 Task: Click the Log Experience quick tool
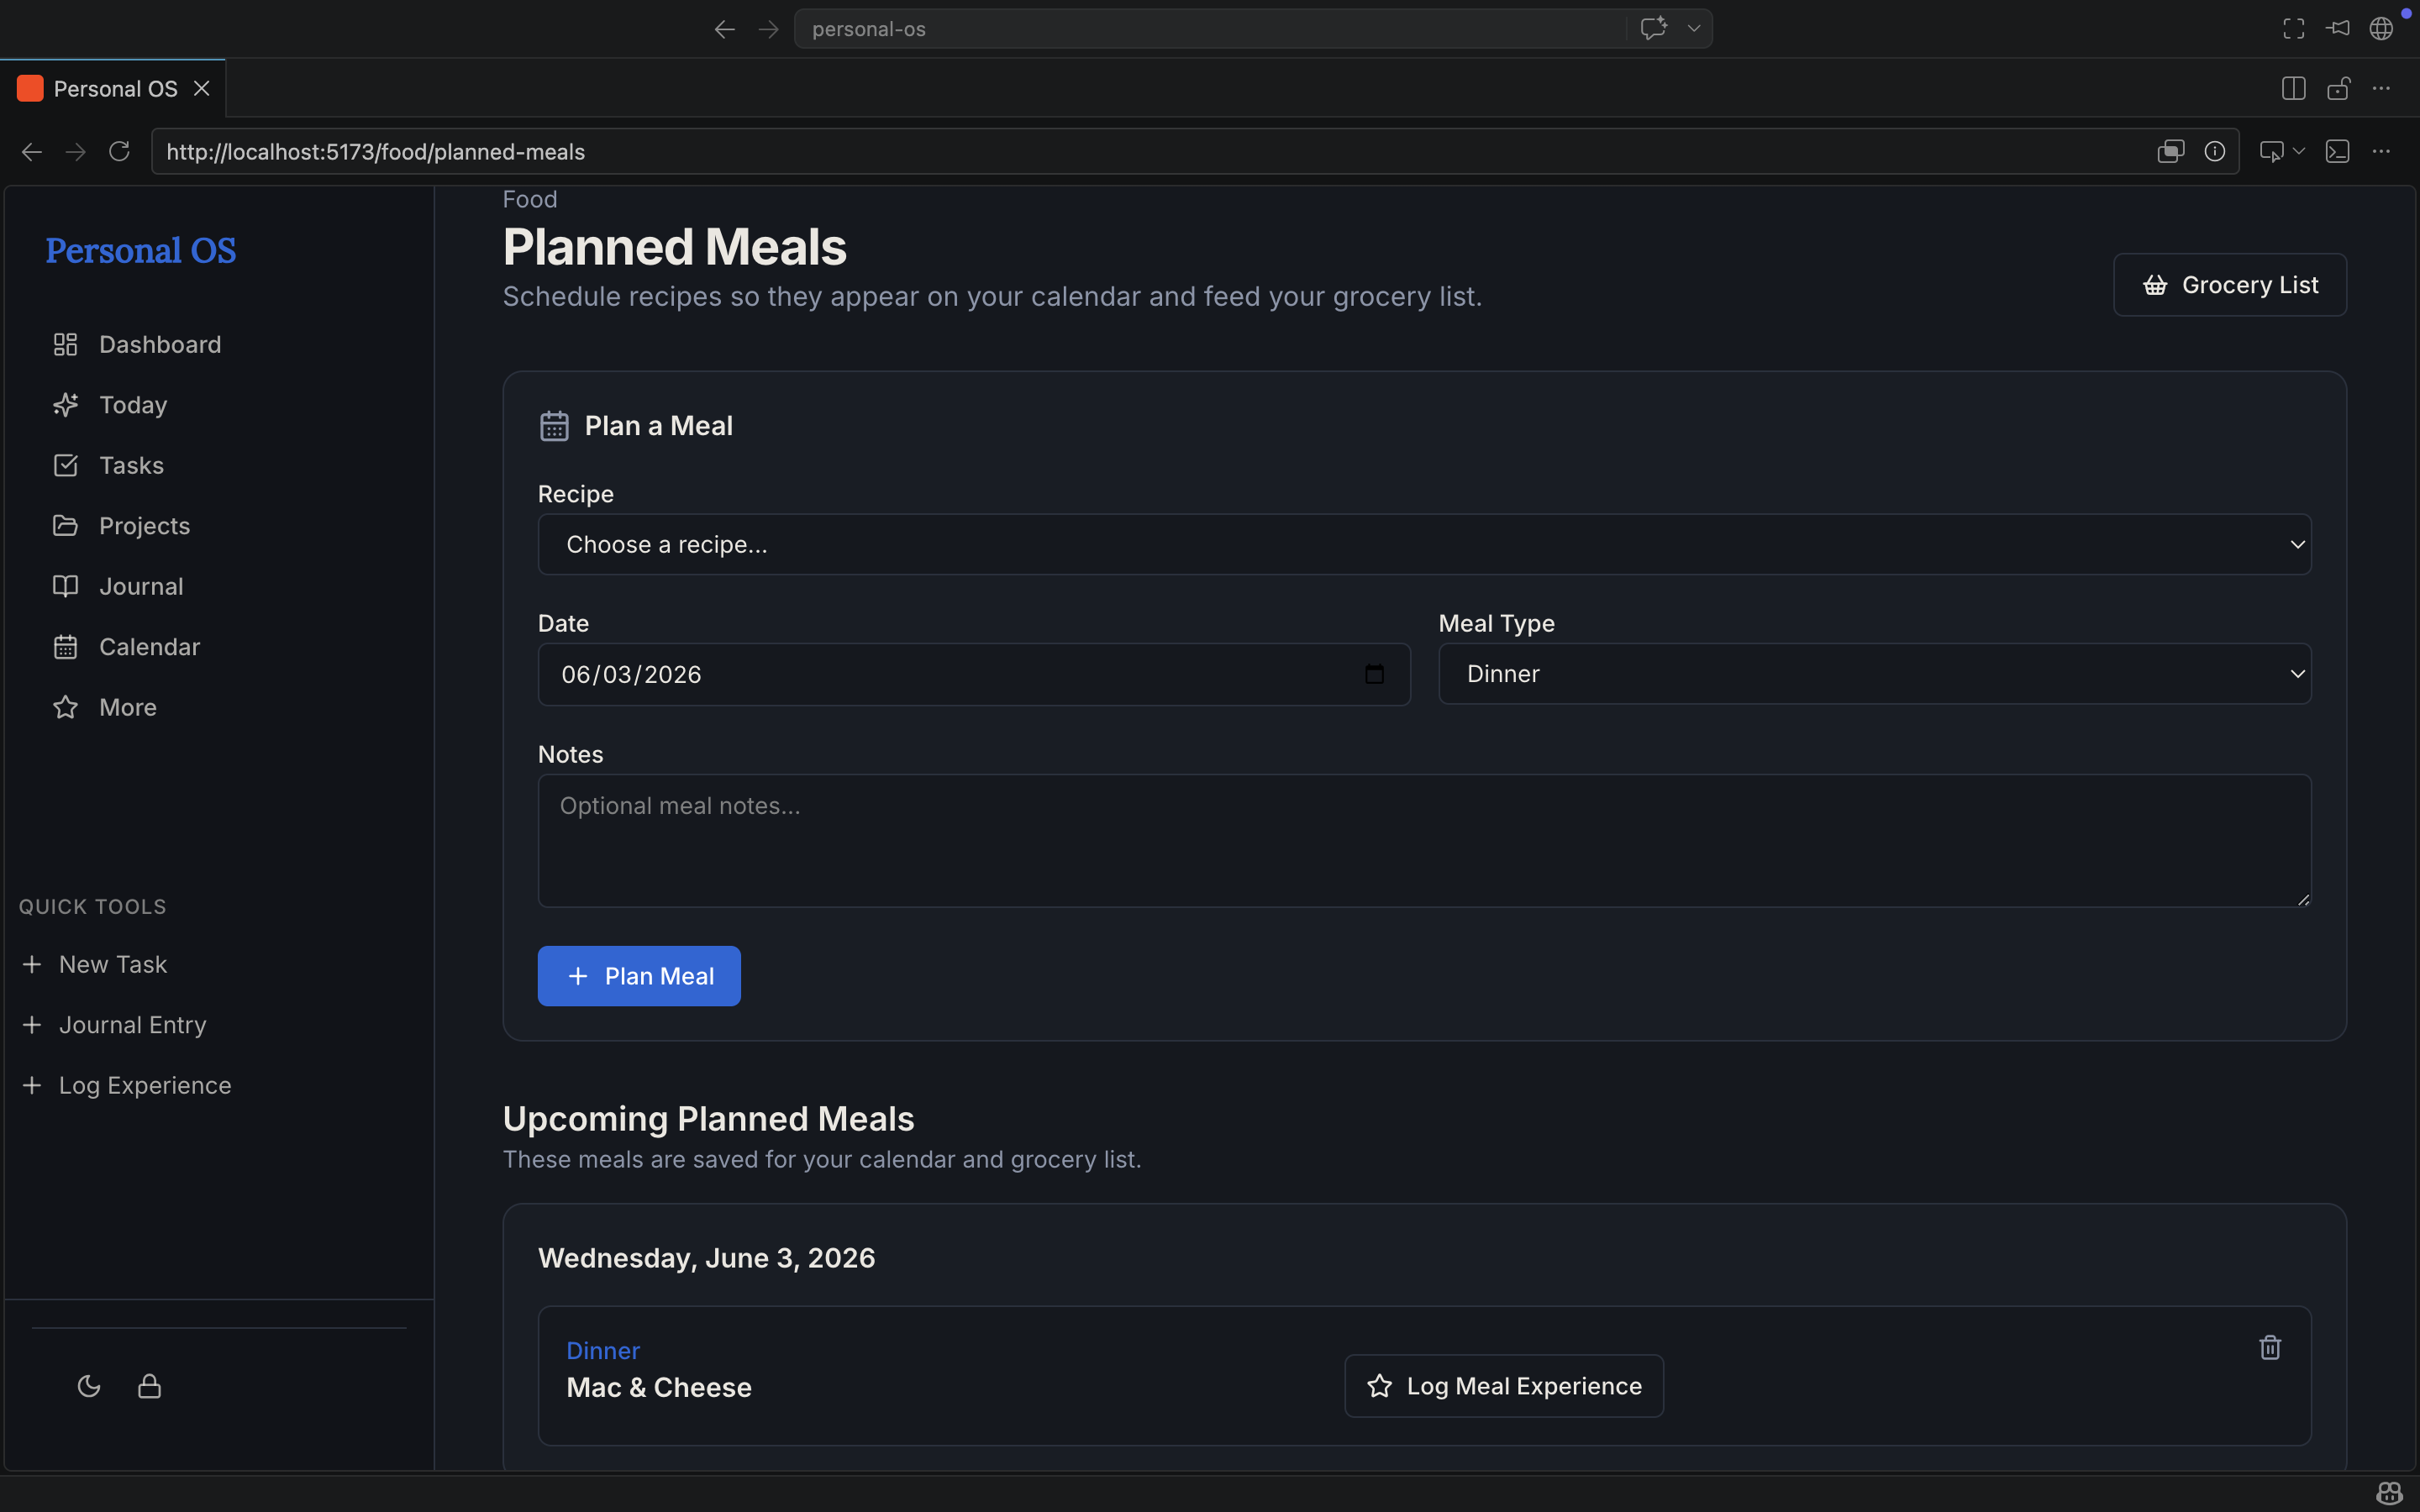(126, 1085)
